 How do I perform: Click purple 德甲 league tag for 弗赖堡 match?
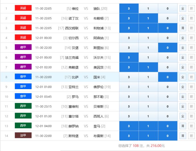pos(23,67)
